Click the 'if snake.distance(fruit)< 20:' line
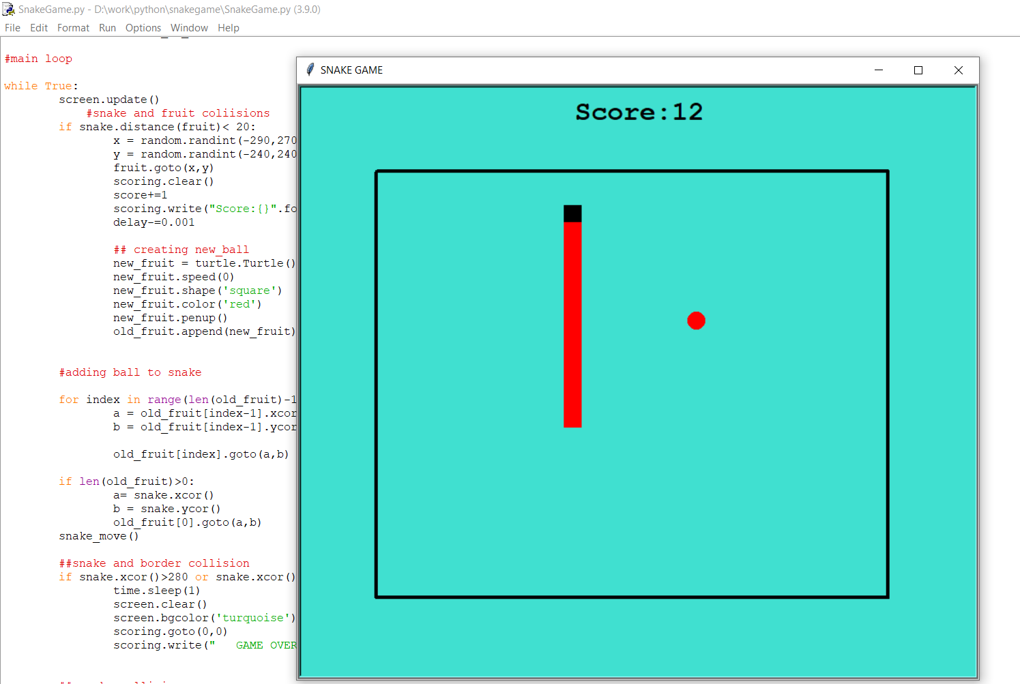Image resolution: width=1020 pixels, height=684 pixels. coord(157,127)
